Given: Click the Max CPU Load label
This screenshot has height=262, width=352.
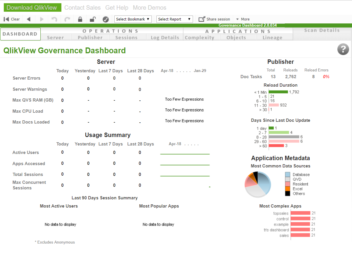Looking at the screenshot, I should (x=28, y=111).
